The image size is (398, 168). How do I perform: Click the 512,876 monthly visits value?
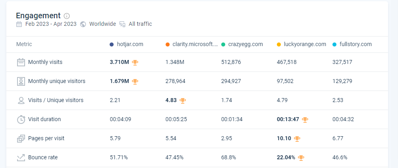231,62
